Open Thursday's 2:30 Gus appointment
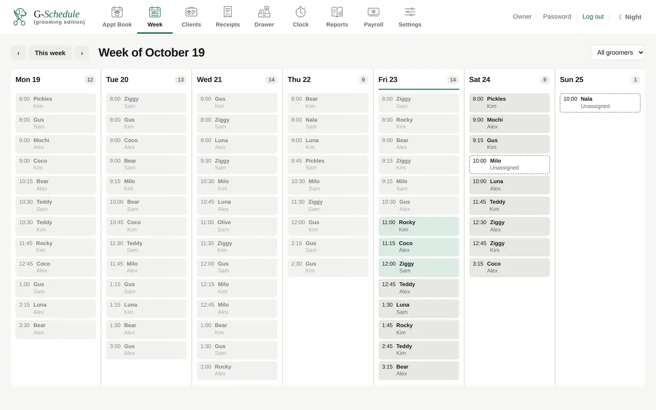Viewport: 656px width, 410px height. pyautogui.click(x=328, y=268)
